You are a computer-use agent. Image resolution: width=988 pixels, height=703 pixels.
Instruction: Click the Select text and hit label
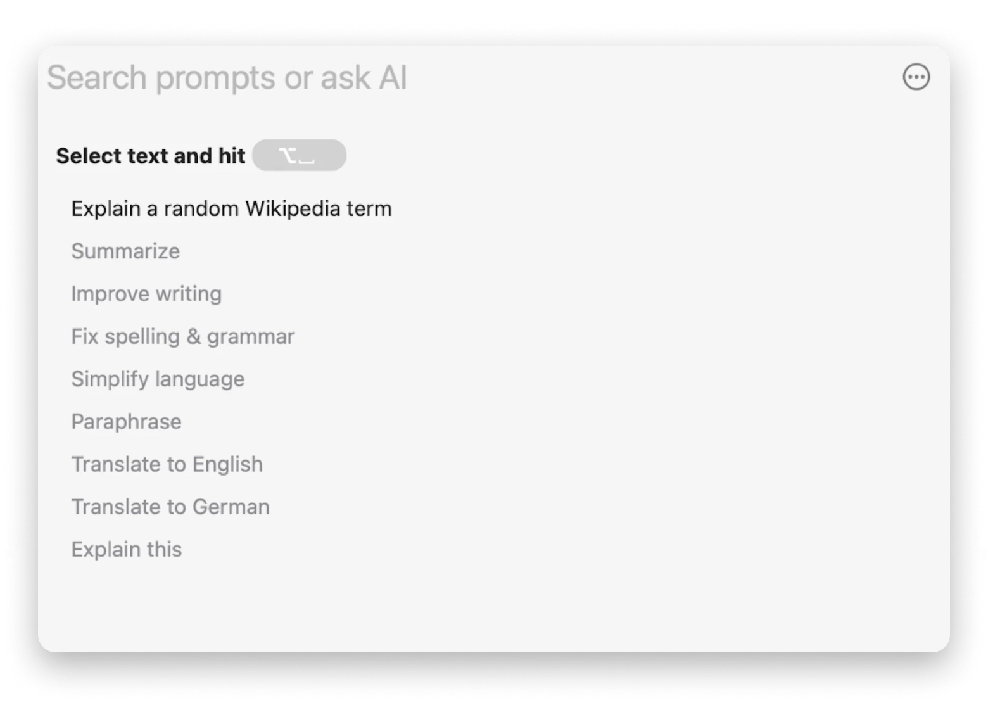click(151, 156)
